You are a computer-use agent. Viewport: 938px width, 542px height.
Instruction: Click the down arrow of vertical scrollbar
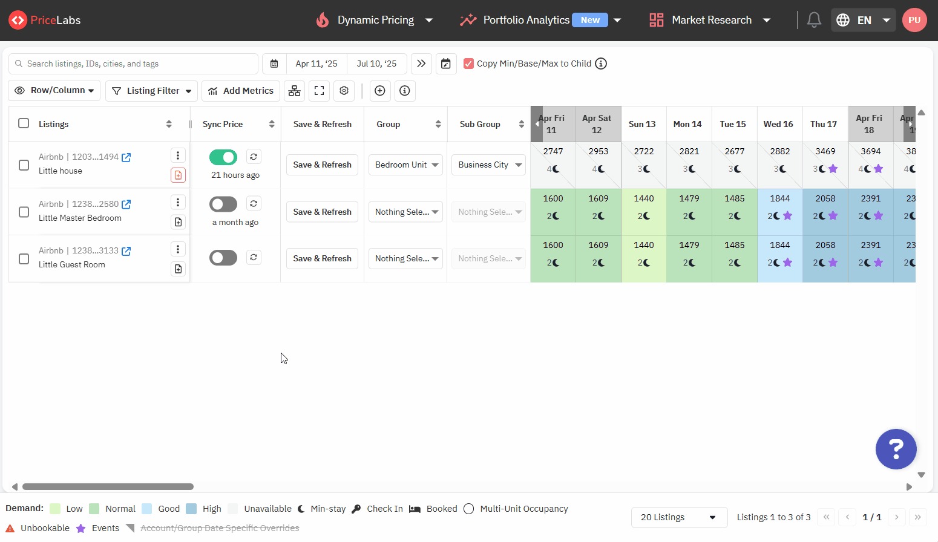(x=921, y=475)
